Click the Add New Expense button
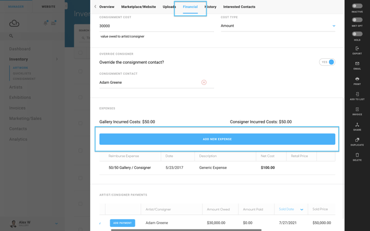Screen dimensions: 370x231 [x=217, y=139]
